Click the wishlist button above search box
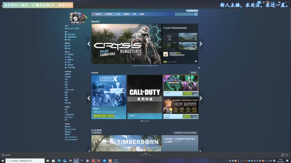This screenshot has height=163, width=291. tap(192, 11)
